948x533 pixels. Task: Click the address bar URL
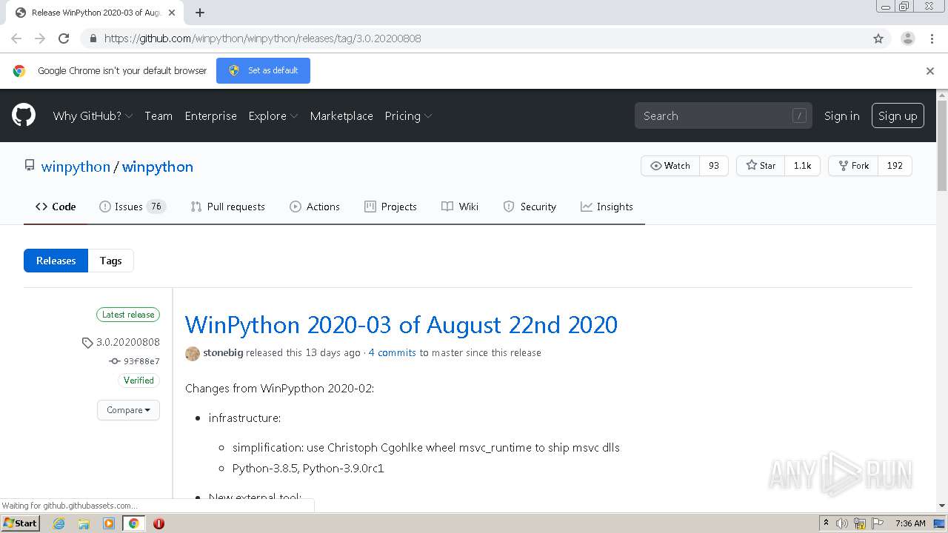262,38
